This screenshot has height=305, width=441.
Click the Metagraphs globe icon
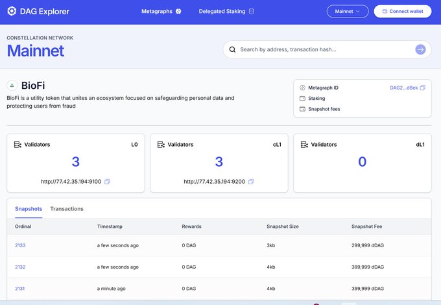[178, 11]
